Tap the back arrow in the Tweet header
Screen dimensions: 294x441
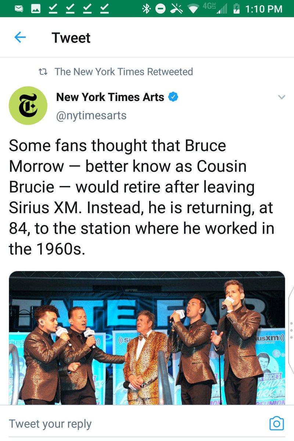point(20,37)
